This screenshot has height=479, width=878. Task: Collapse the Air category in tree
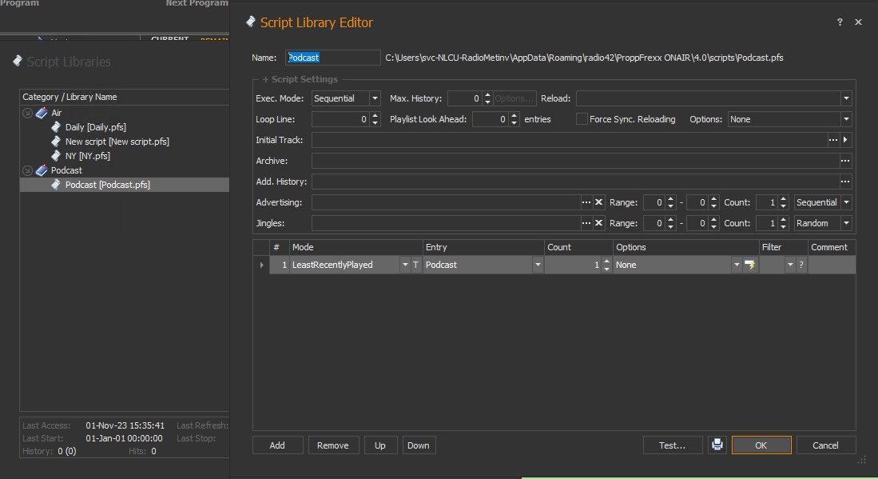coord(28,113)
